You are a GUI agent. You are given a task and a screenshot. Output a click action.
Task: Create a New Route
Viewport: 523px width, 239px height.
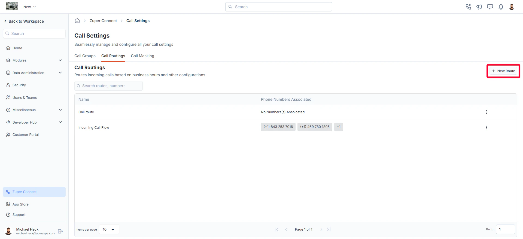click(x=503, y=71)
